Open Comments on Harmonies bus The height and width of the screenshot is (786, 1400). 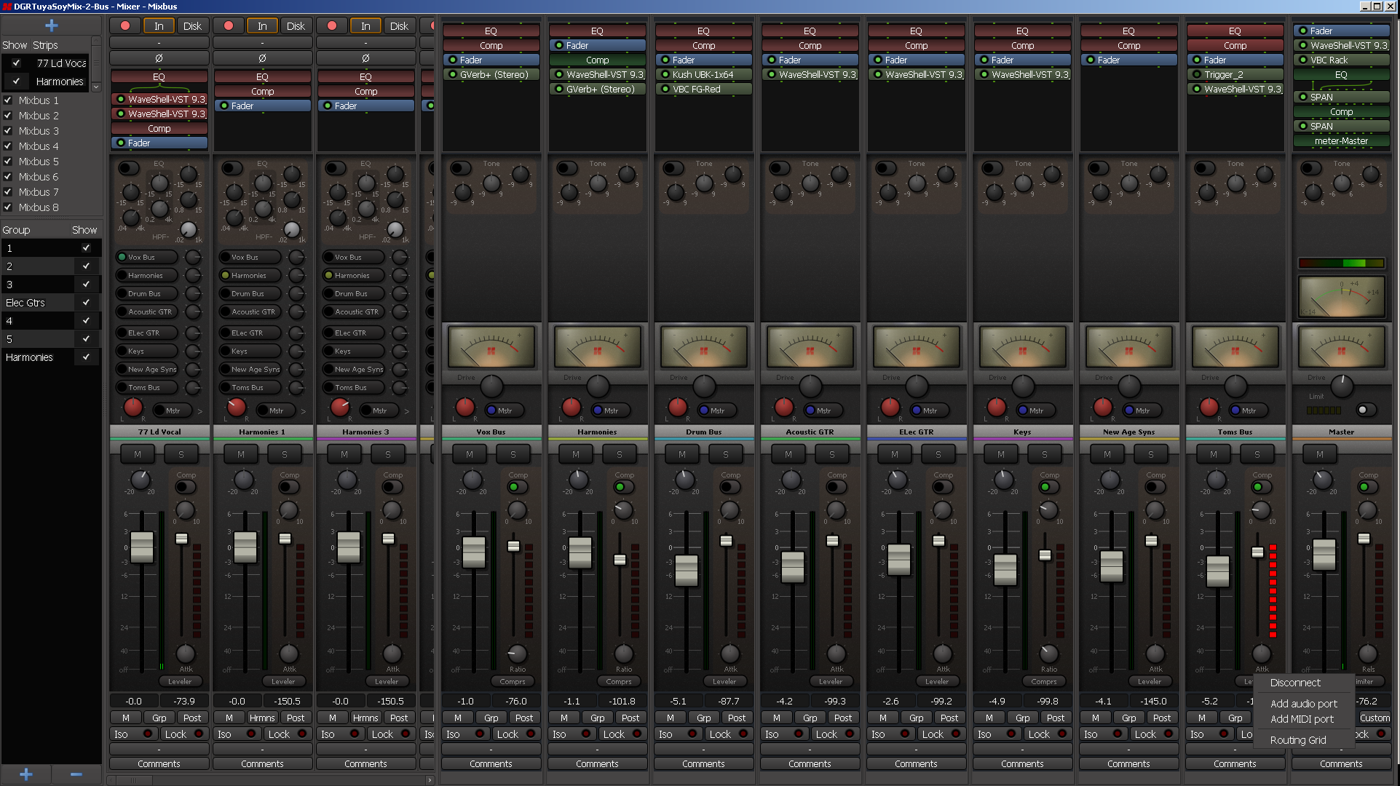pos(597,763)
